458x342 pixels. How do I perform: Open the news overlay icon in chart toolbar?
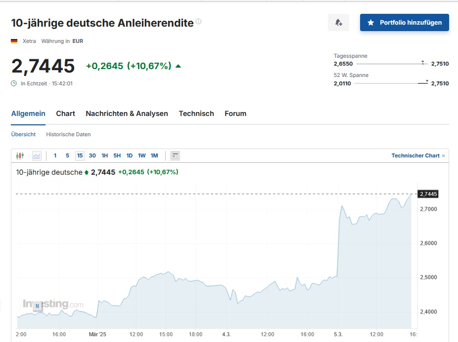click(x=175, y=155)
